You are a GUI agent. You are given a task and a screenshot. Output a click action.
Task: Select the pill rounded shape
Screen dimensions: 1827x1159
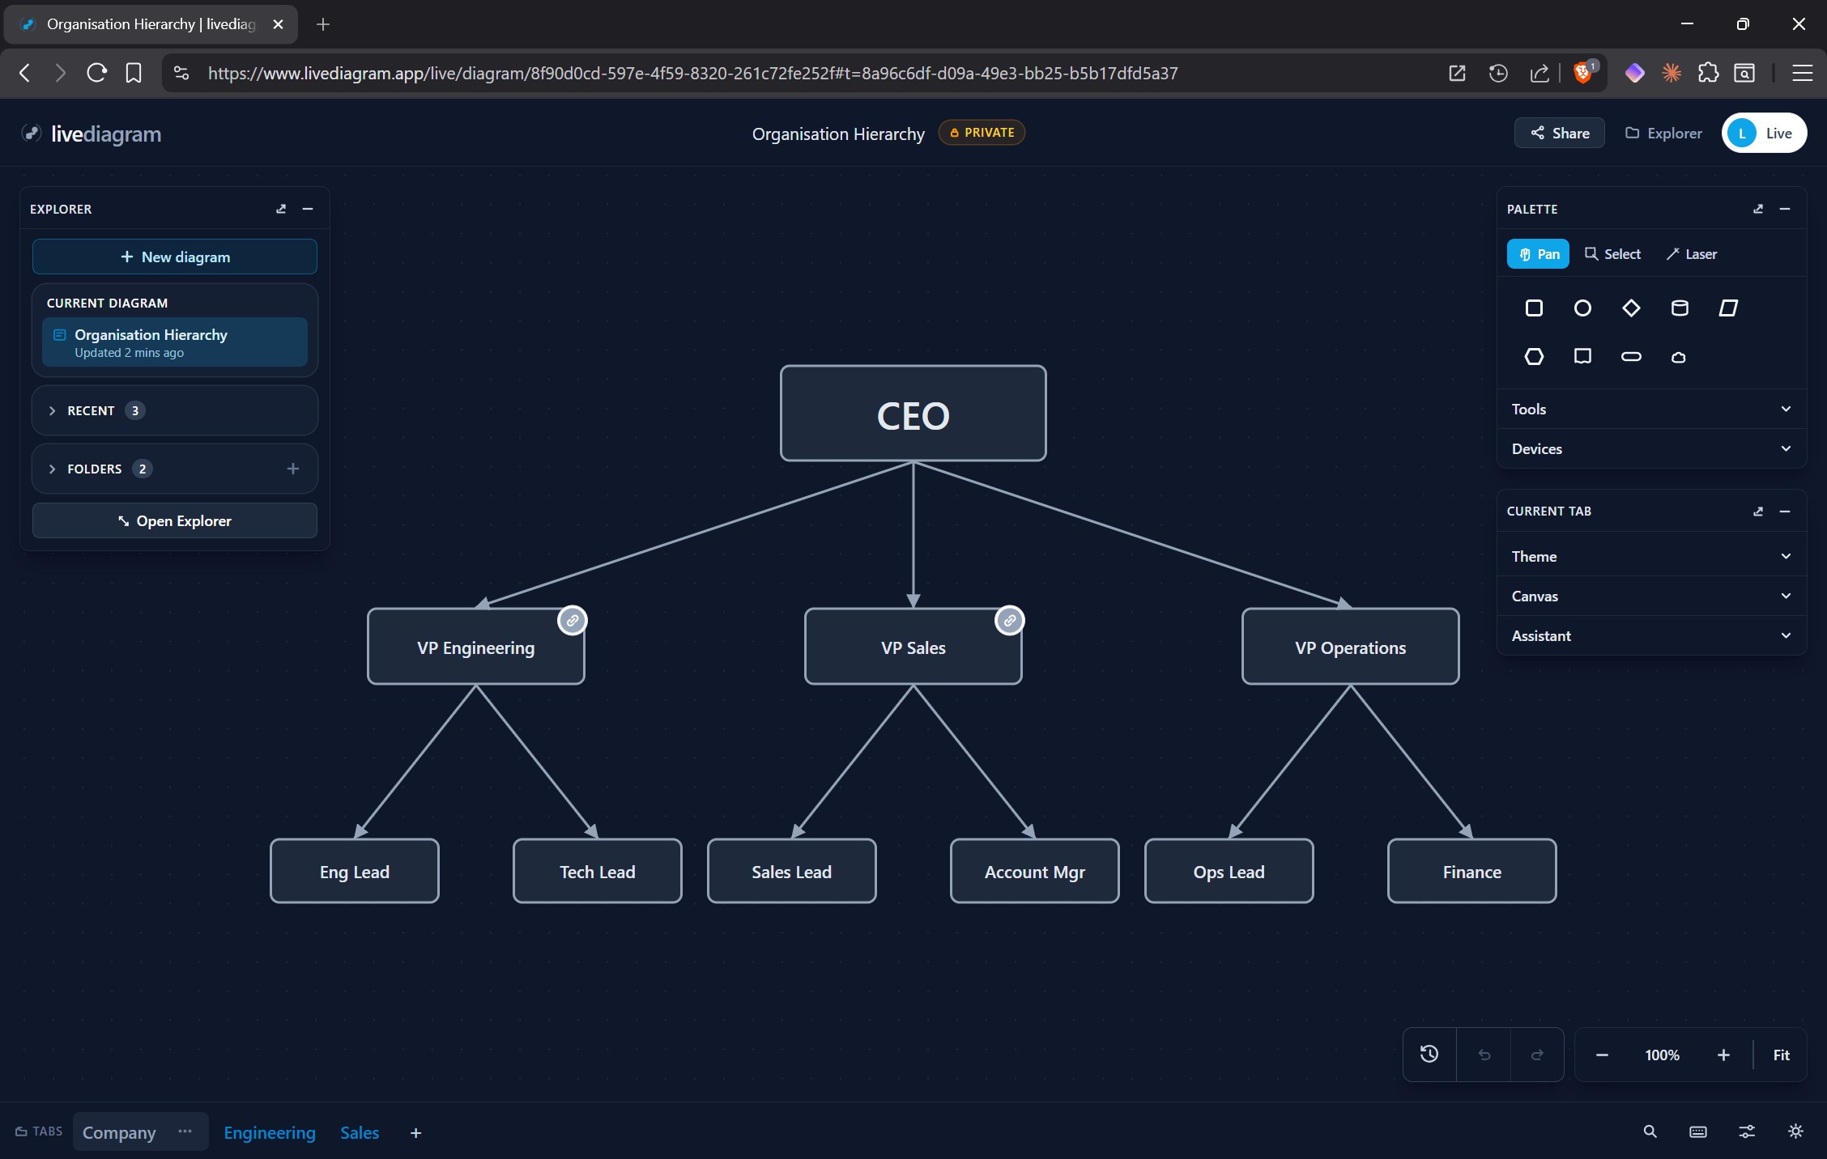pyautogui.click(x=1631, y=356)
